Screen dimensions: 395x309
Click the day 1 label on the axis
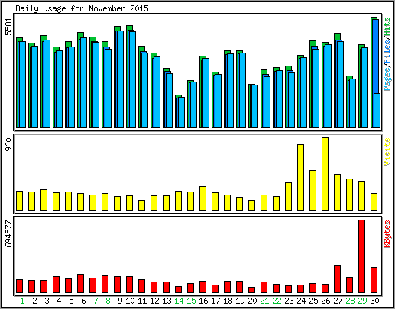[22, 301]
